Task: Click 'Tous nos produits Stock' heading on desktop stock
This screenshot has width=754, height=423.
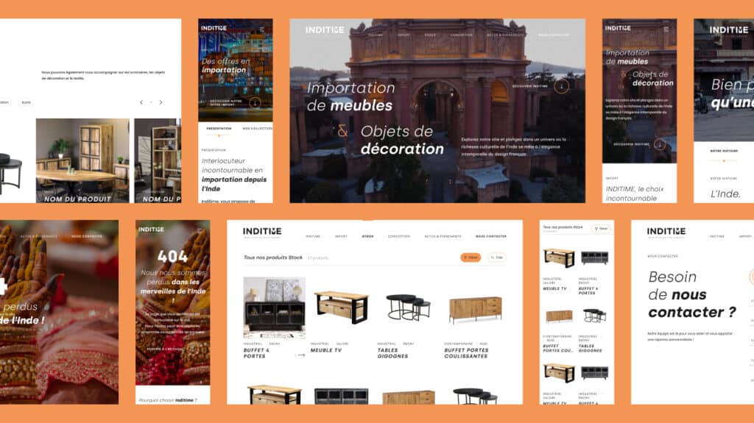Action: (273, 257)
